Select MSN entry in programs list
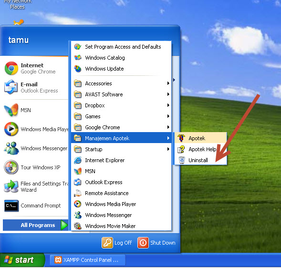Image resolution: width=281 pixels, height=268 pixels. (121, 171)
